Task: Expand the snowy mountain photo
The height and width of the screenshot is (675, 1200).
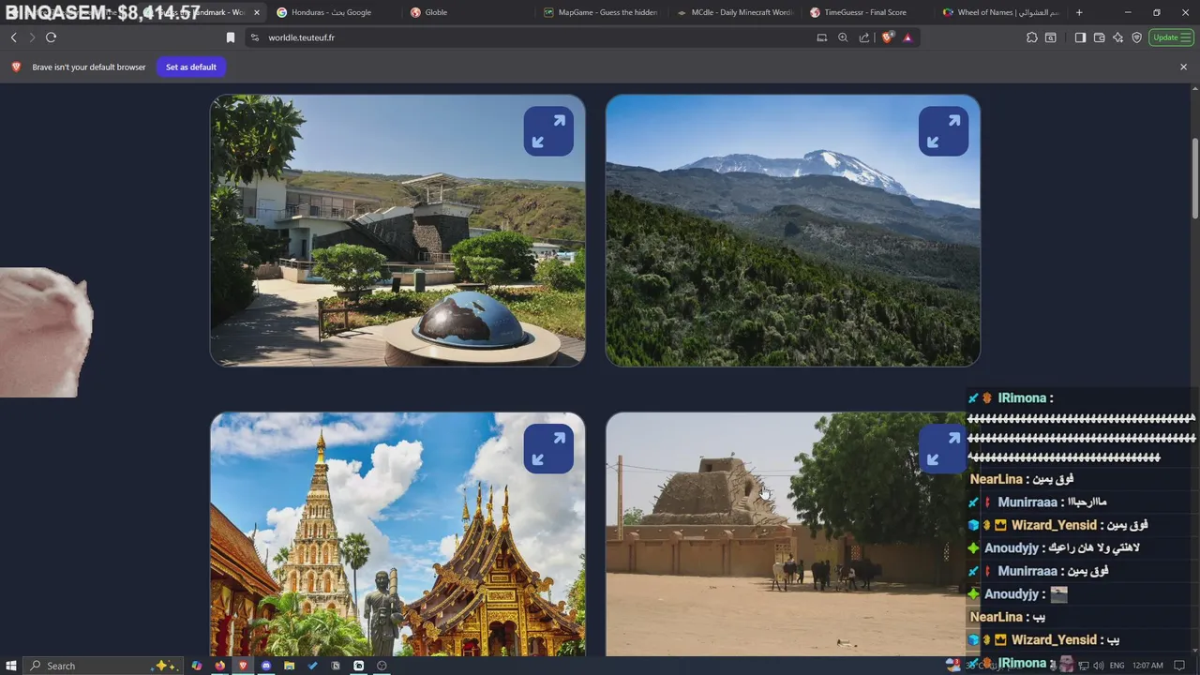Action: click(943, 131)
